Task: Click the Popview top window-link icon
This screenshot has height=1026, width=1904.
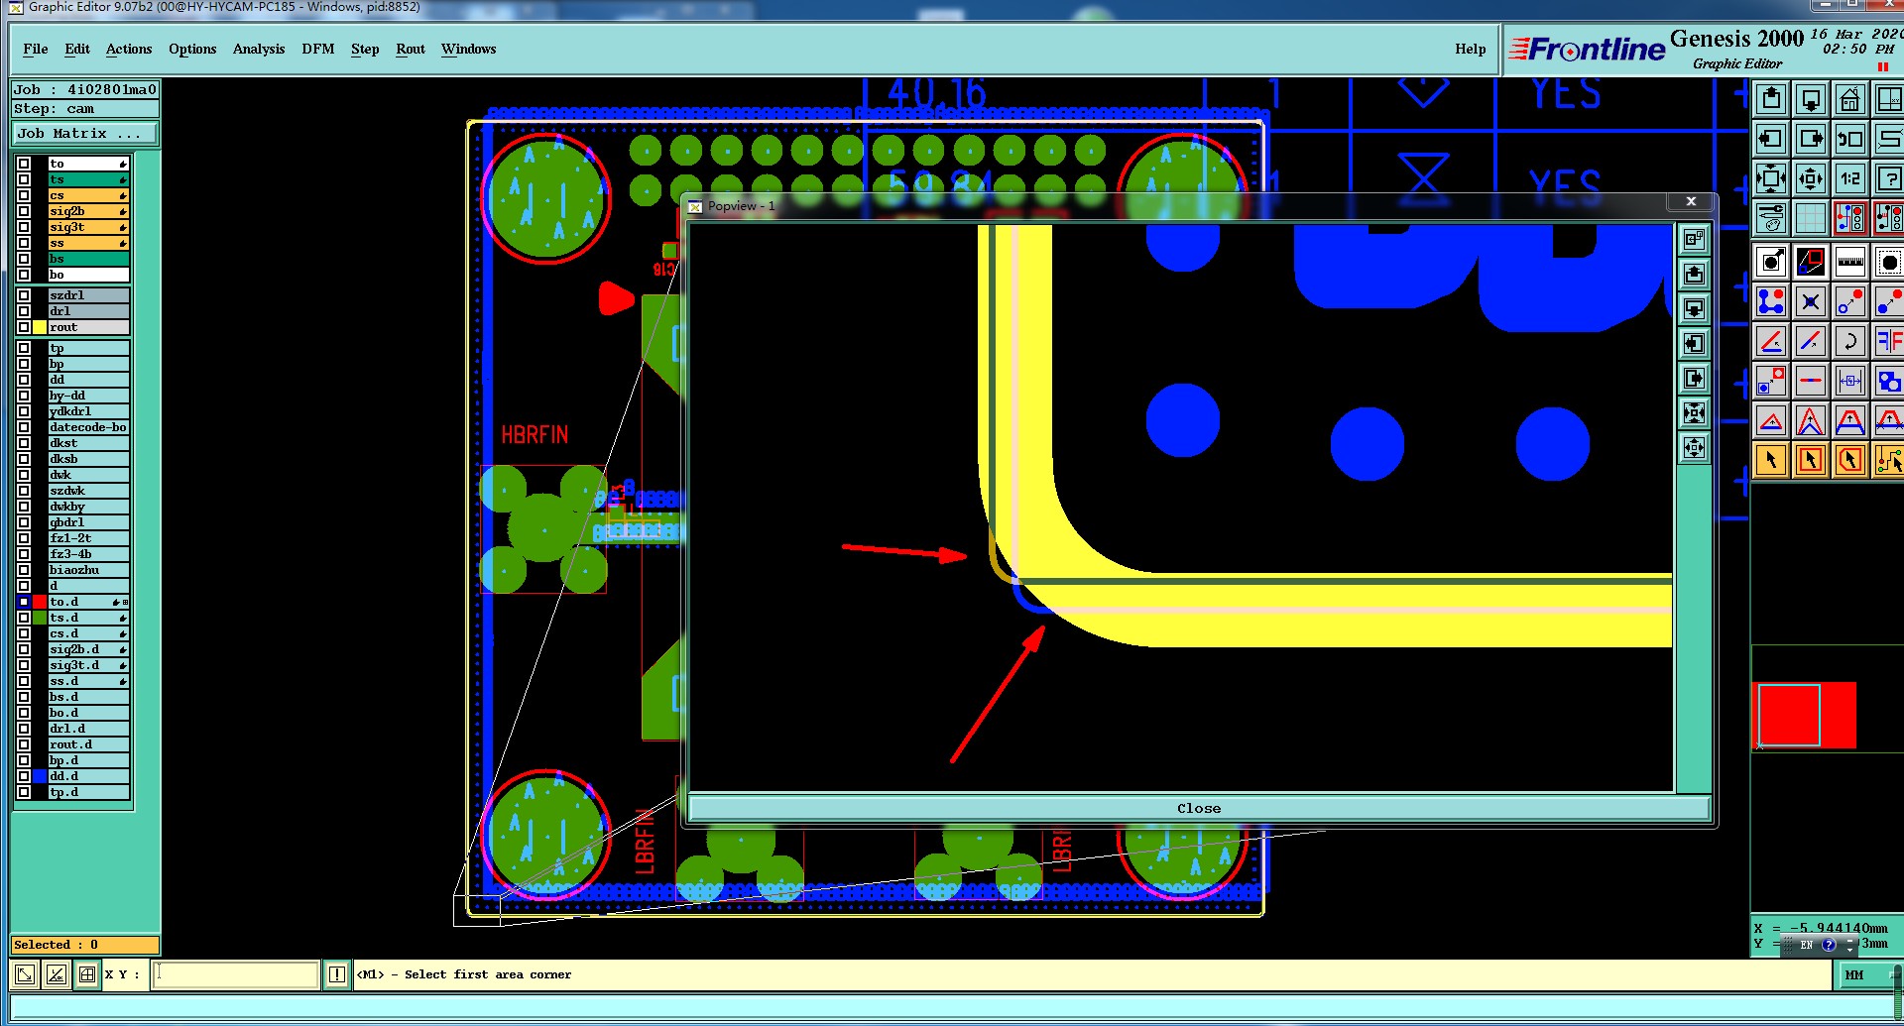Action: click(1694, 239)
